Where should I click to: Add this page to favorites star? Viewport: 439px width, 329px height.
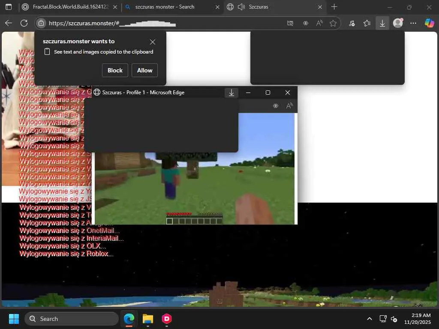click(x=333, y=23)
